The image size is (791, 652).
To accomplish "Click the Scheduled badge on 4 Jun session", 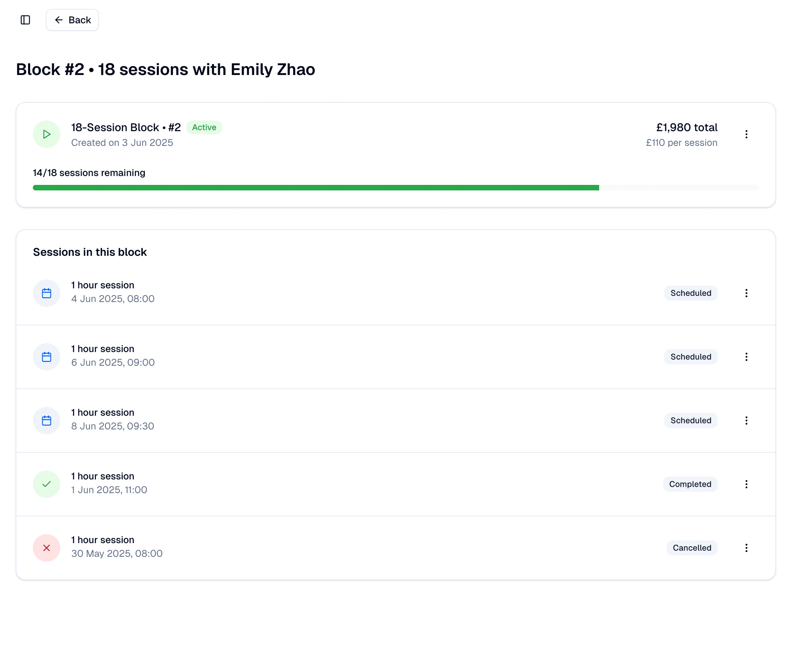I will tap(690, 293).
